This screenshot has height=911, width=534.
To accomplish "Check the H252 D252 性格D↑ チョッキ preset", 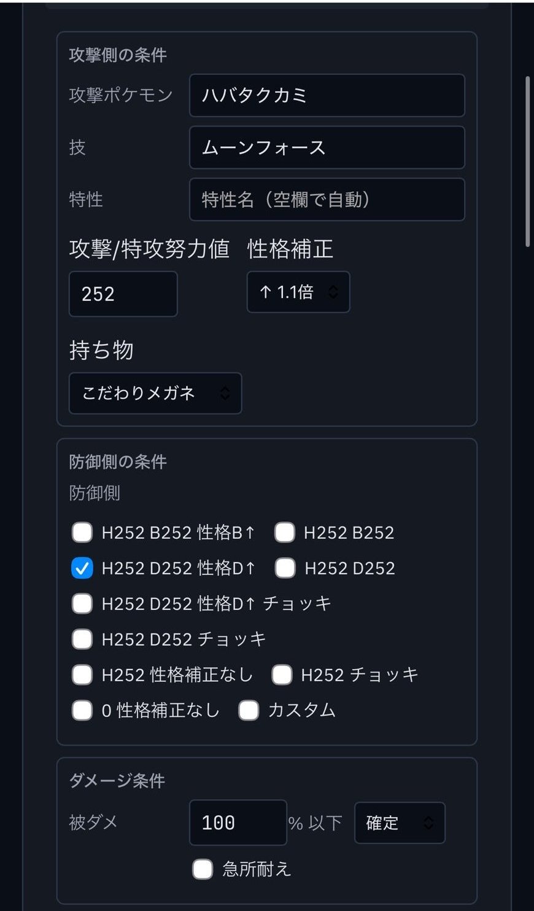I will coord(82,604).
